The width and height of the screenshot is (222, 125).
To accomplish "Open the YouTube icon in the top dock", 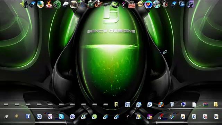I will click(x=132, y=4).
